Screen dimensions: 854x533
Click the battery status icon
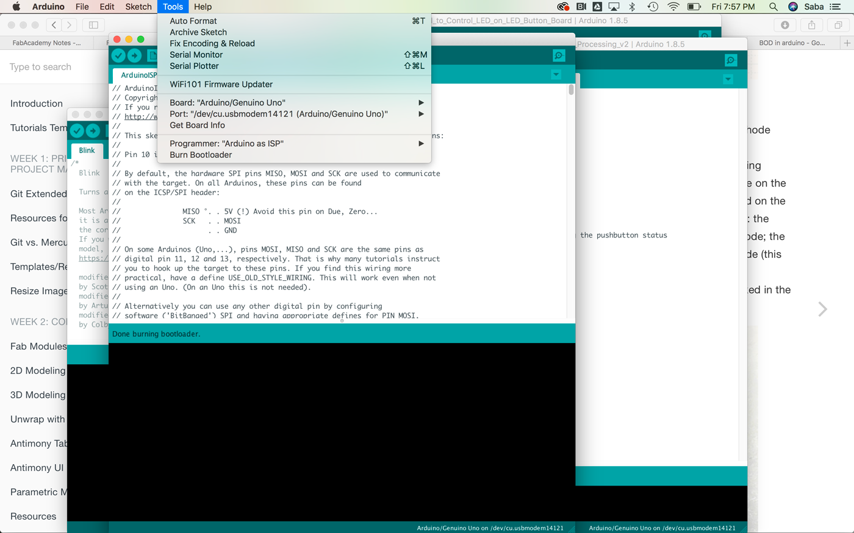pyautogui.click(x=694, y=7)
